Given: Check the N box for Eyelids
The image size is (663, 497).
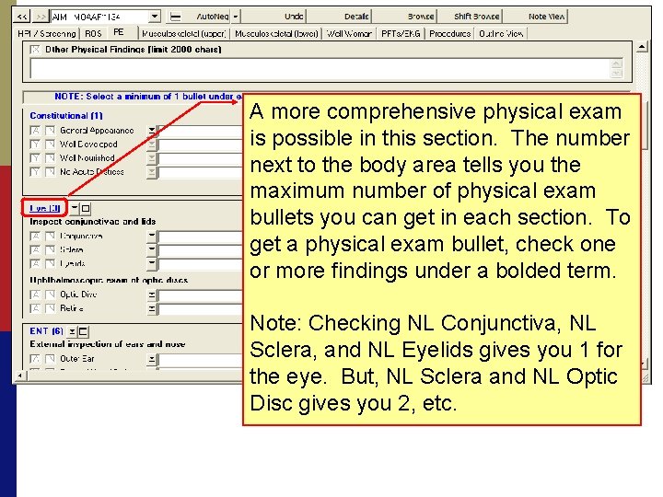Looking at the screenshot, I should (50, 264).
